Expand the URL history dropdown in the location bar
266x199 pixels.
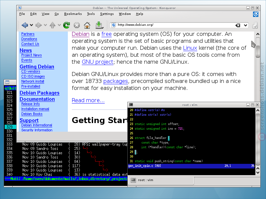[x=245, y=26]
